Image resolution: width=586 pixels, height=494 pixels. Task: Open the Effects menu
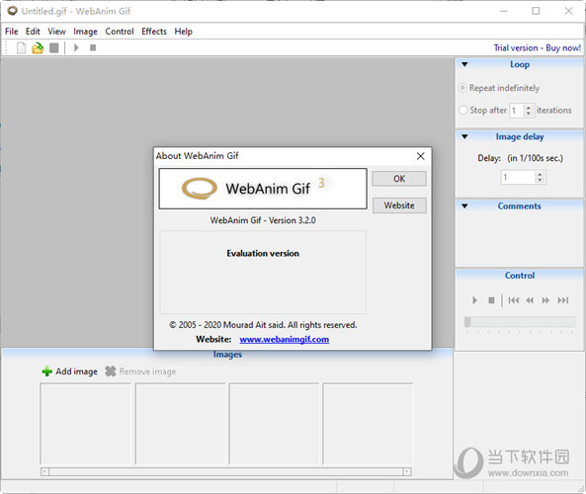click(154, 32)
